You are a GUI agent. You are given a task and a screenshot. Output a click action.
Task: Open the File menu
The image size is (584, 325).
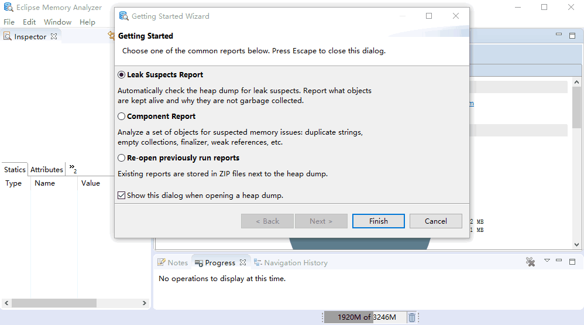pyautogui.click(x=9, y=22)
